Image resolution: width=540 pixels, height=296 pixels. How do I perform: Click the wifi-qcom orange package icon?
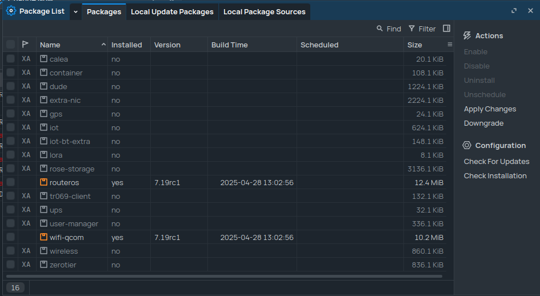tap(44, 237)
